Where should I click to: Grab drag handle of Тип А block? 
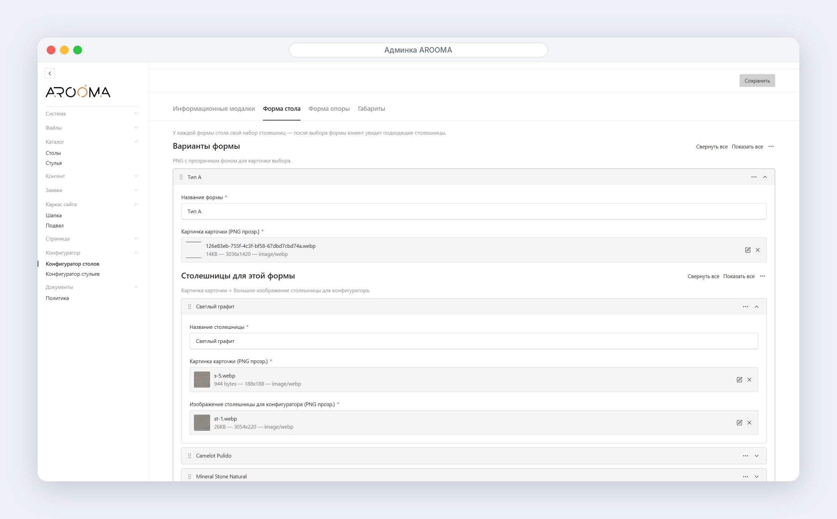[x=181, y=177]
